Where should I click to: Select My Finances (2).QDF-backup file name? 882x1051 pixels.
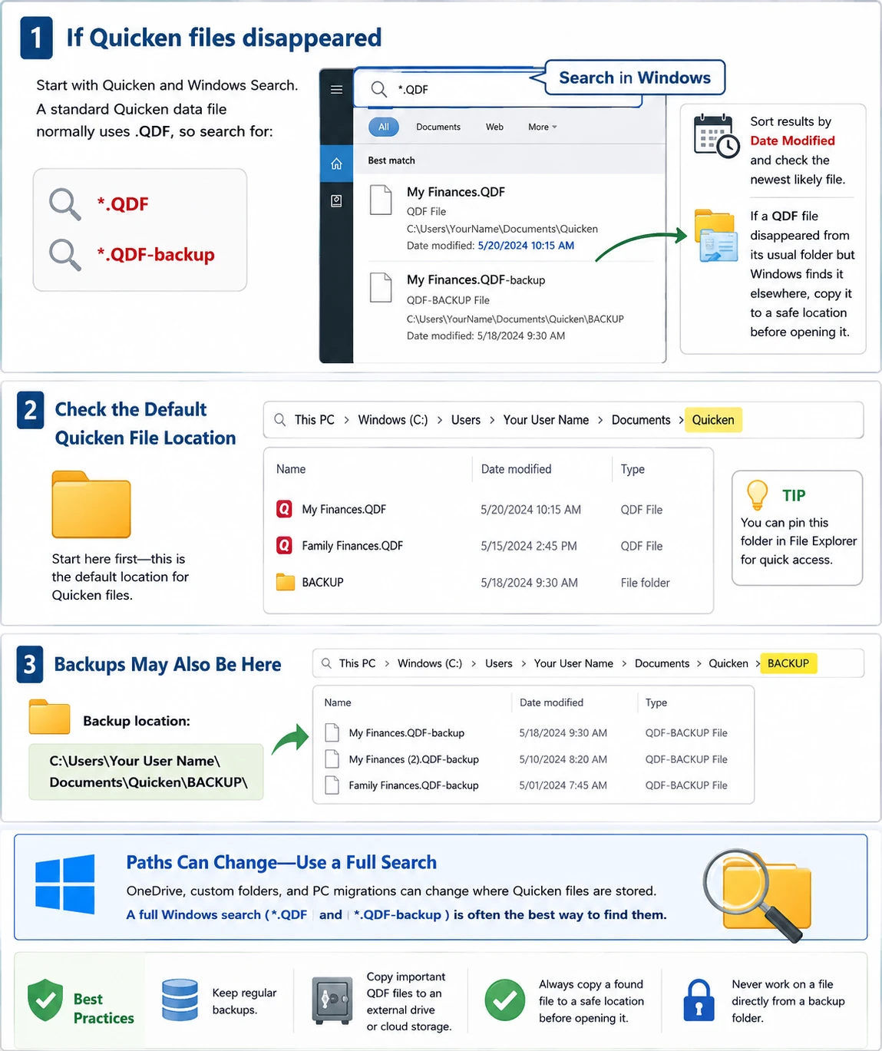tap(414, 759)
